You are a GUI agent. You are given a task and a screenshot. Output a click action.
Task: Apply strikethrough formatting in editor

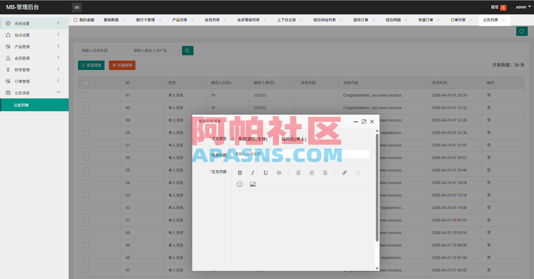[x=279, y=173]
